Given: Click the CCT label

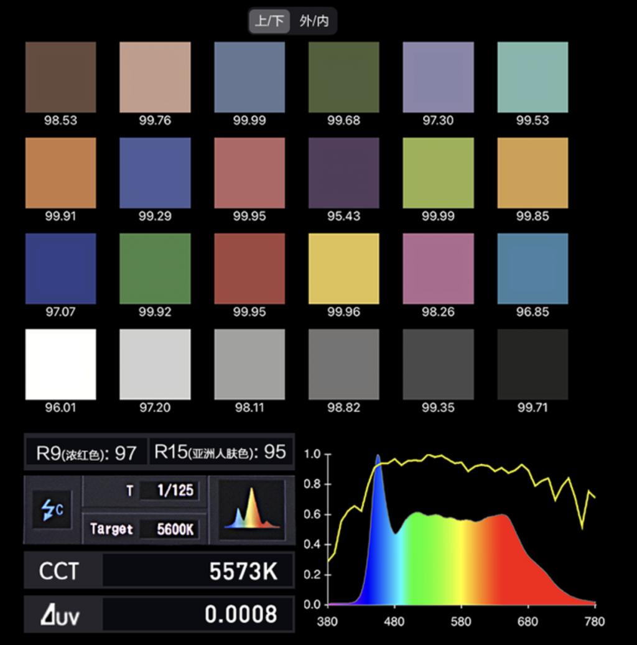Looking at the screenshot, I should pos(58,571).
